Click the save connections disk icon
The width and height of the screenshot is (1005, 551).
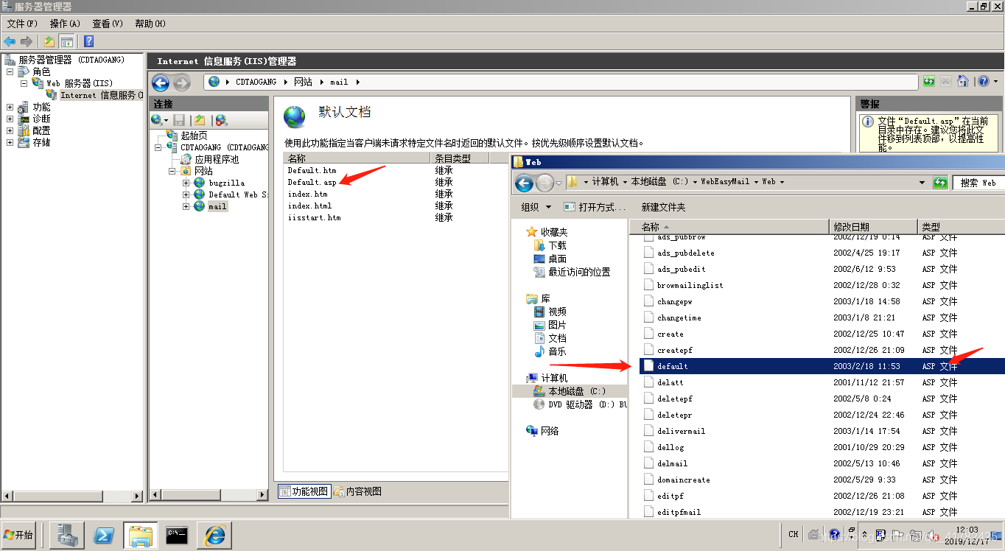(179, 120)
